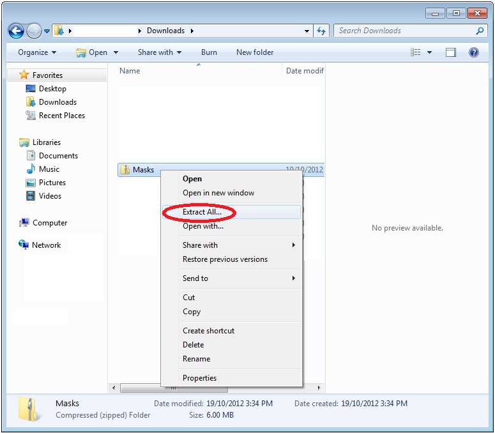Open Downloads in the Favorites list
Viewport: 495px width, 433px height.
tap(57, 102)
